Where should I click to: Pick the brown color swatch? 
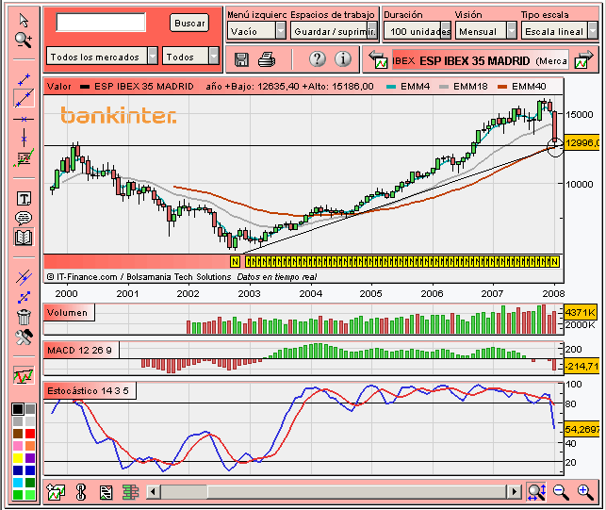(x=18, y=434)
